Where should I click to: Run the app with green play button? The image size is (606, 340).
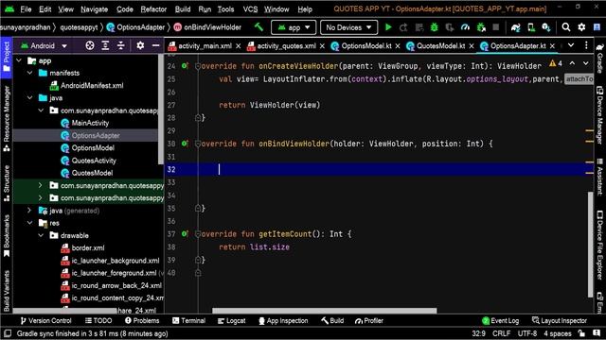click(x=388, y=27)
